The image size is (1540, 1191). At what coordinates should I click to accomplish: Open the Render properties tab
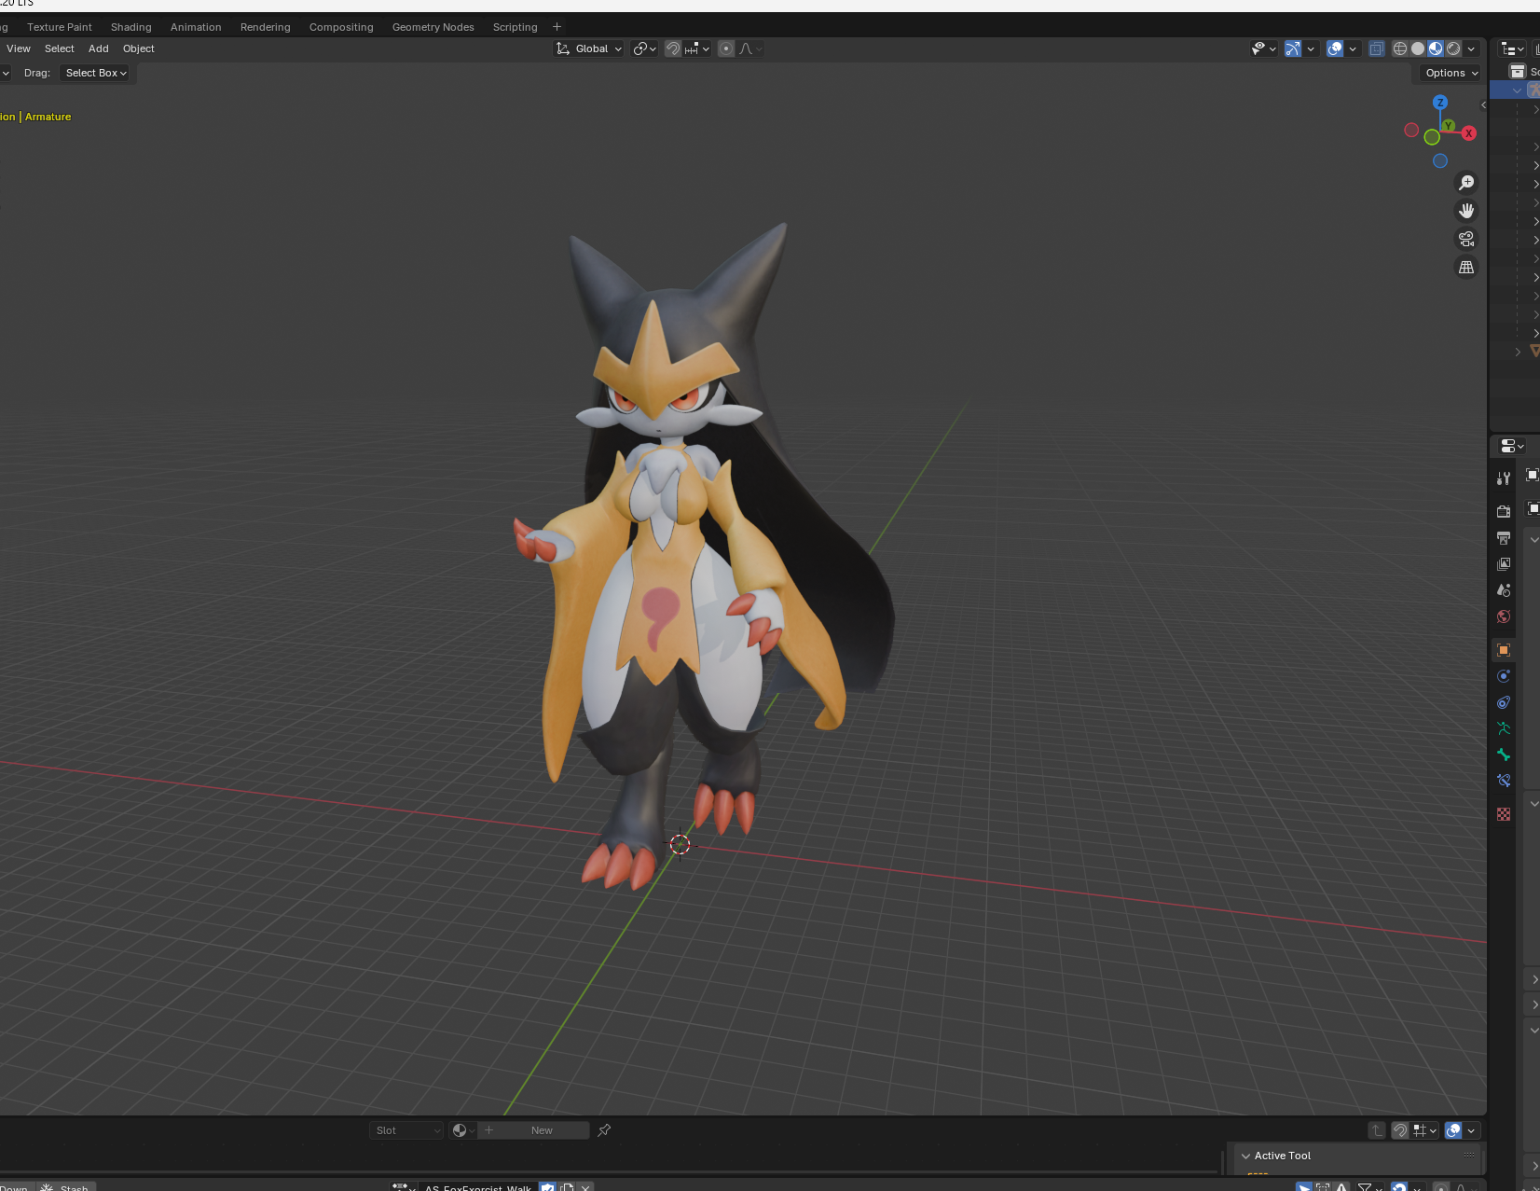pos(1504,511)
